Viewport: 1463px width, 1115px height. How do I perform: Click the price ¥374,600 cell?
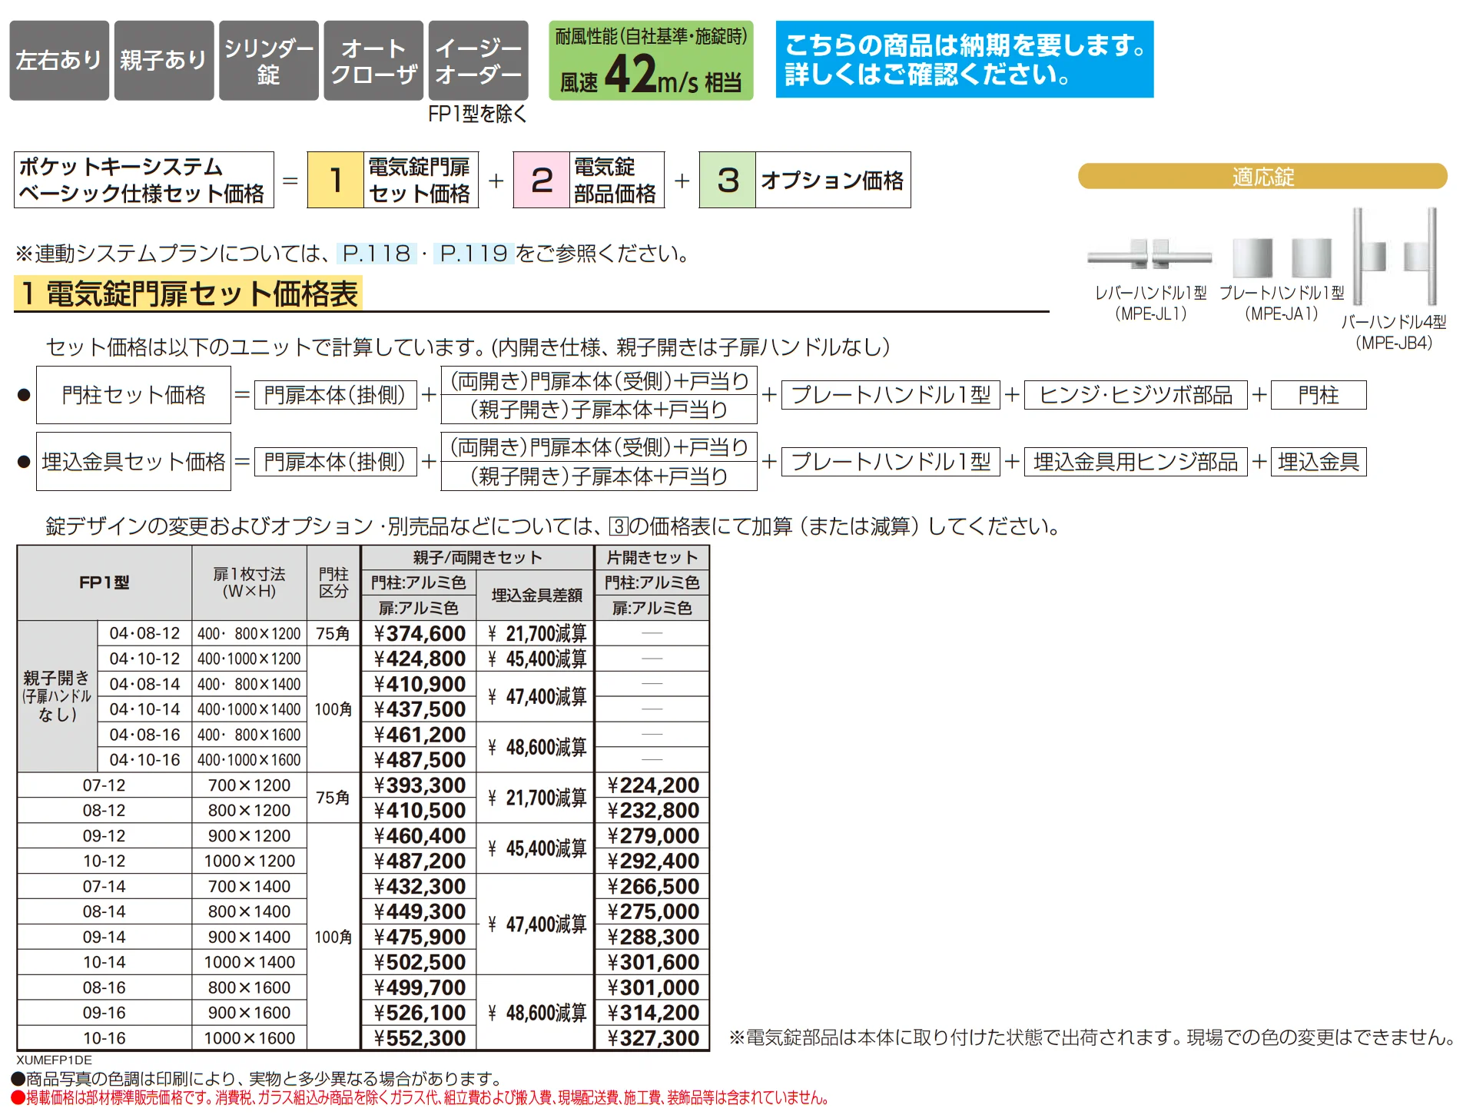[419, 633]
